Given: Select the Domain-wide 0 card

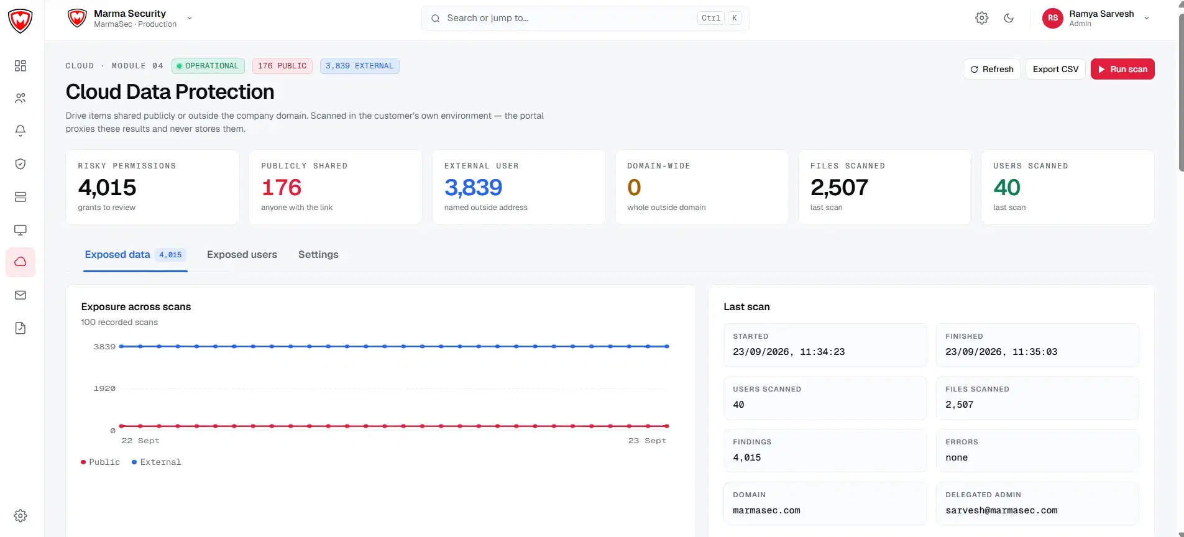Looking at the screenshot, I should click(702, 187).
